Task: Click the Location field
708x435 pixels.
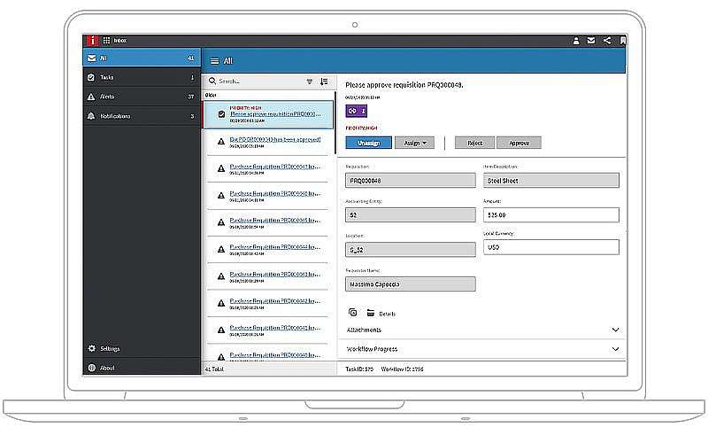Action: (x=411, y=250)
